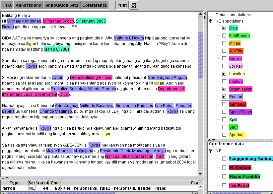
Task: Sort the table by End column
Action: click(x=55, y=183)
